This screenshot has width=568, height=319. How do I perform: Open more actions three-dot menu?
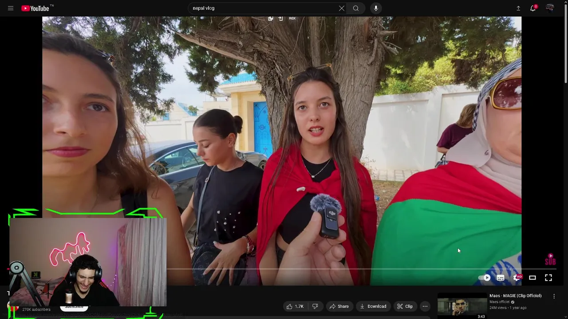coord(425,306)
